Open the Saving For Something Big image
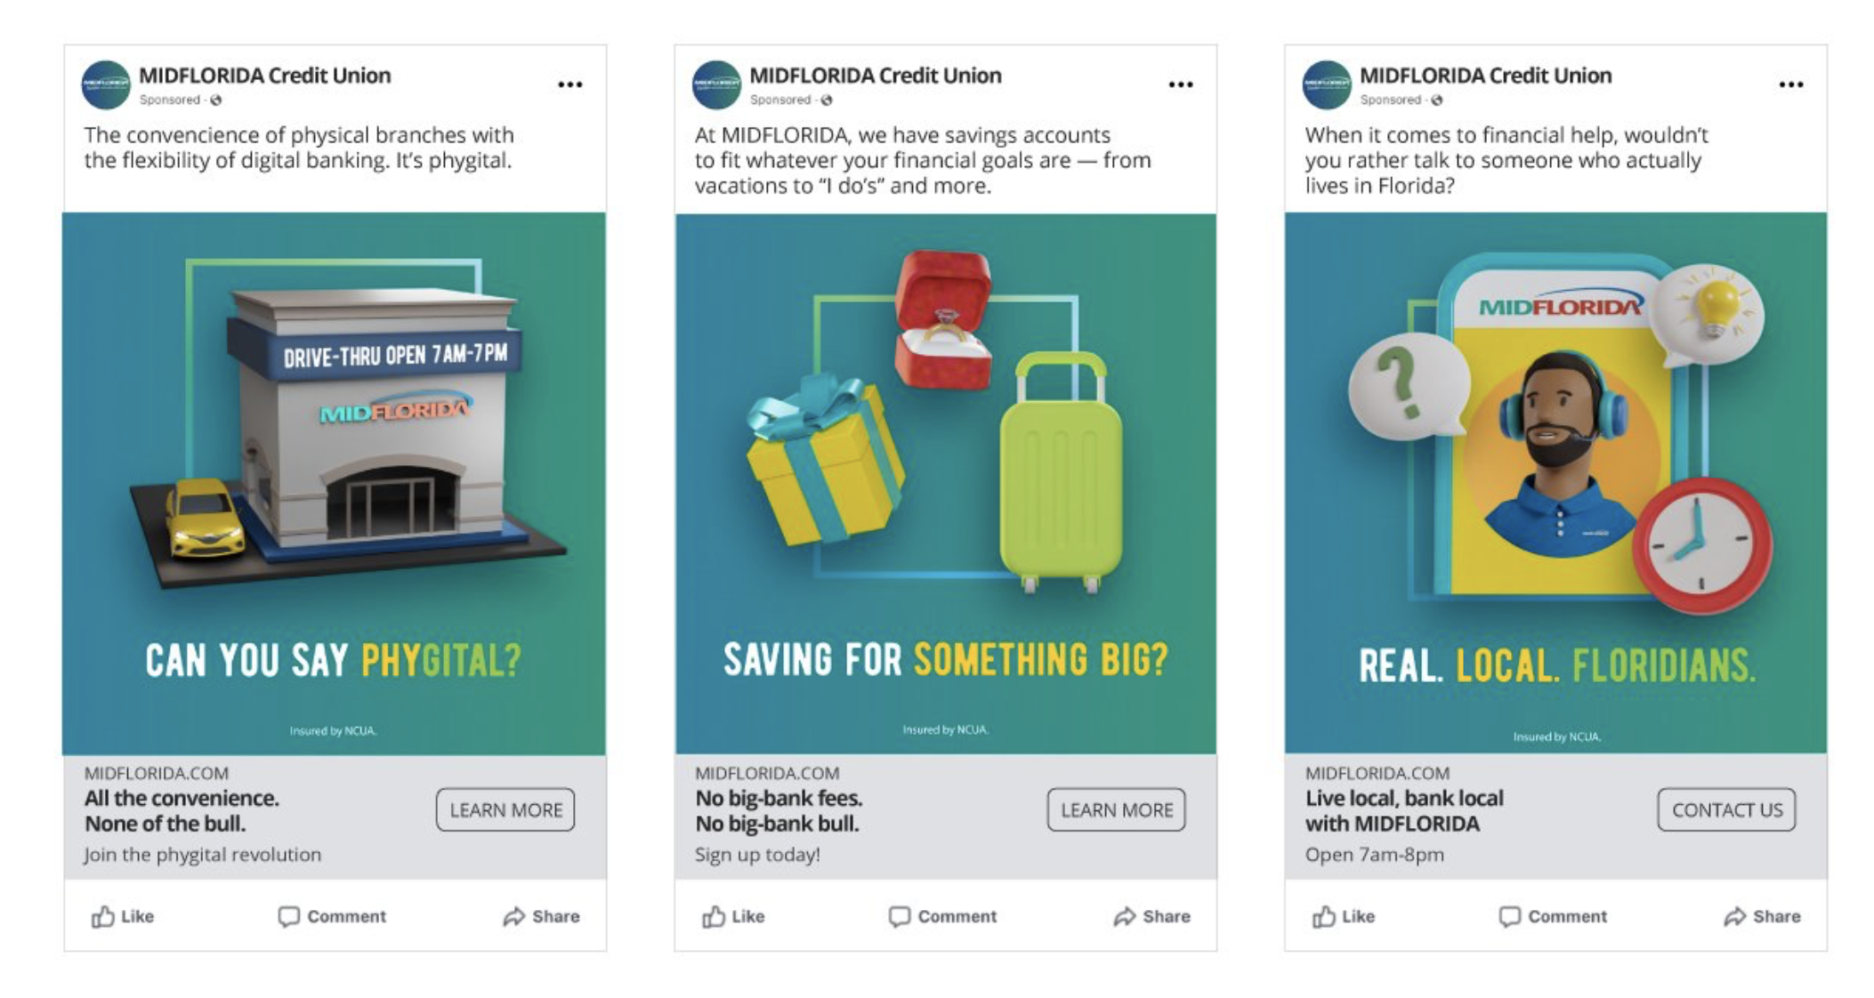 point(945,483)
